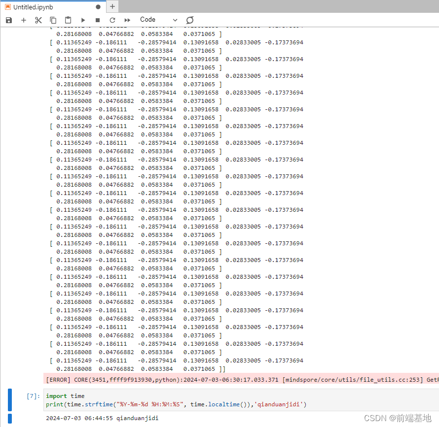Save the notebook with the floppy disk icon
This screenshot has width=439, height=427.
coord(9,20)
